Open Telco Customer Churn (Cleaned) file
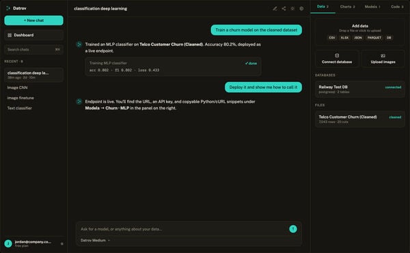Screen dimensions: 410x253 coord(360,119)
